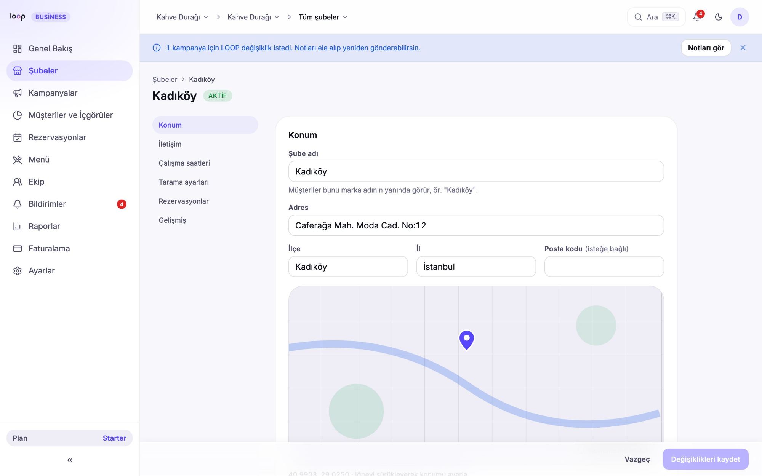Click the Ayarlar gear icon
Screen dimensions: 762x476
[18, 271]
